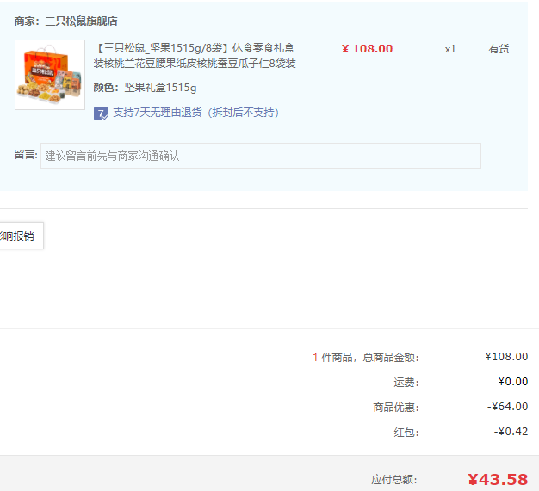539x491 pixels.
Task: Click the 商品优惠 -¥64.00 discount value
Action: tap(507, 407)
